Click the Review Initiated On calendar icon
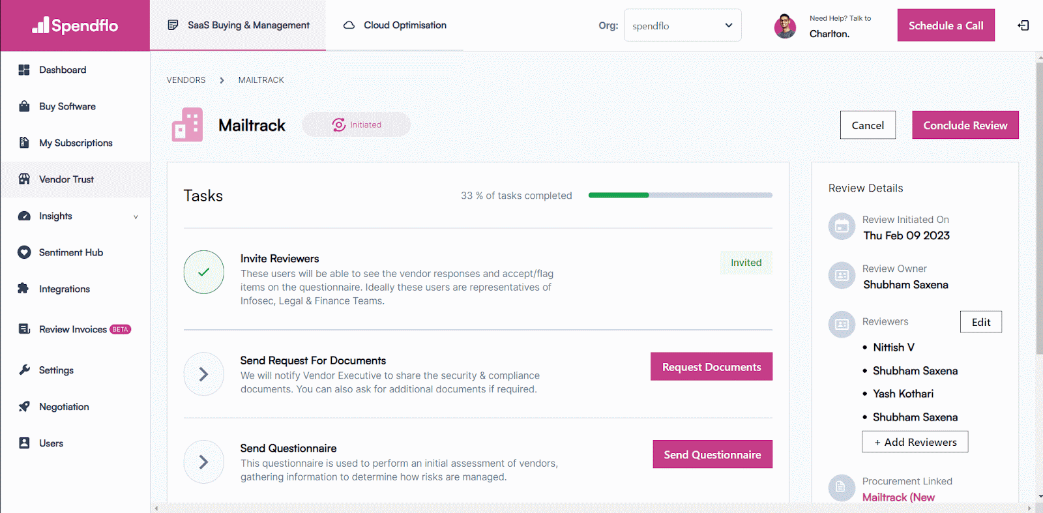The width and height of the screenshot is (1043, 513). coord(842,227)
